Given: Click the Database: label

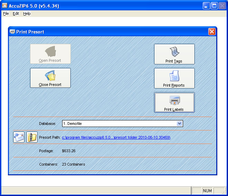Looking at the screenshot, I should pos(47,124).
